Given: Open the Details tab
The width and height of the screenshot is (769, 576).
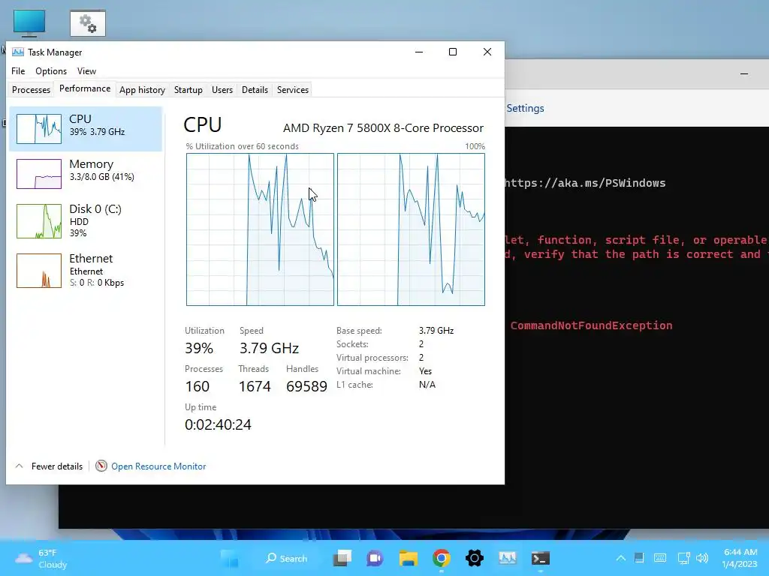Looking at the screenshot, I should pyautogui.click(x=255, y=90).
